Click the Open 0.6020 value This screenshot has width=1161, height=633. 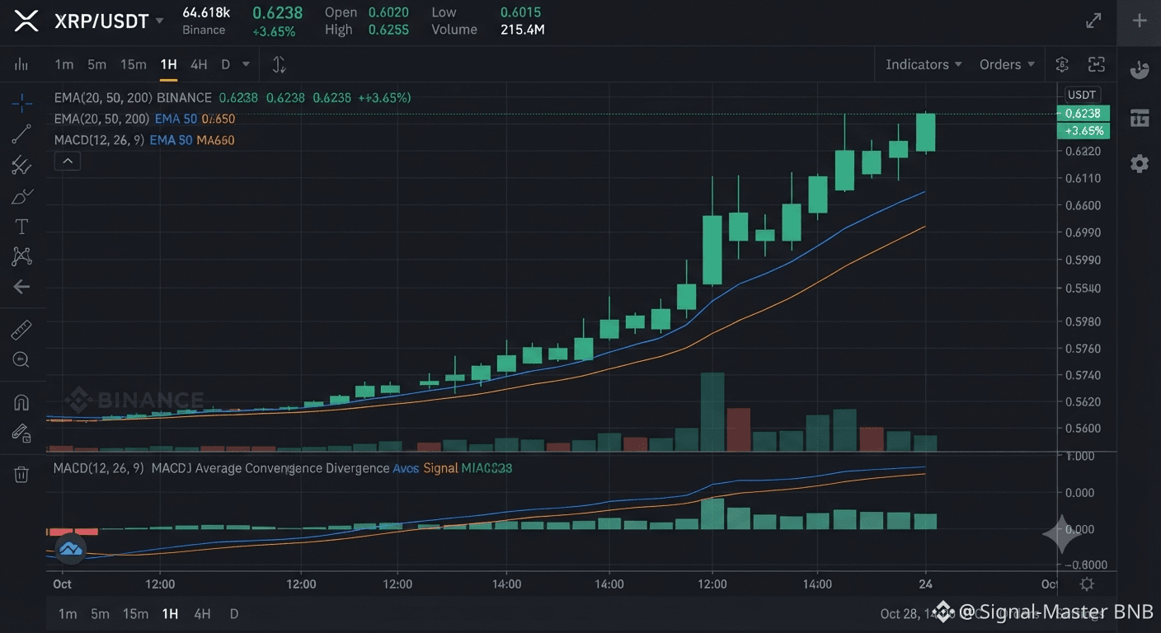[x=388, y=12]
